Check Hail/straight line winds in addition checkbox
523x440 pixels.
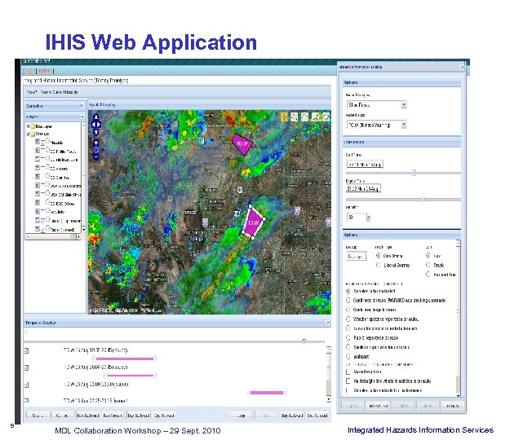click(348, 381)
